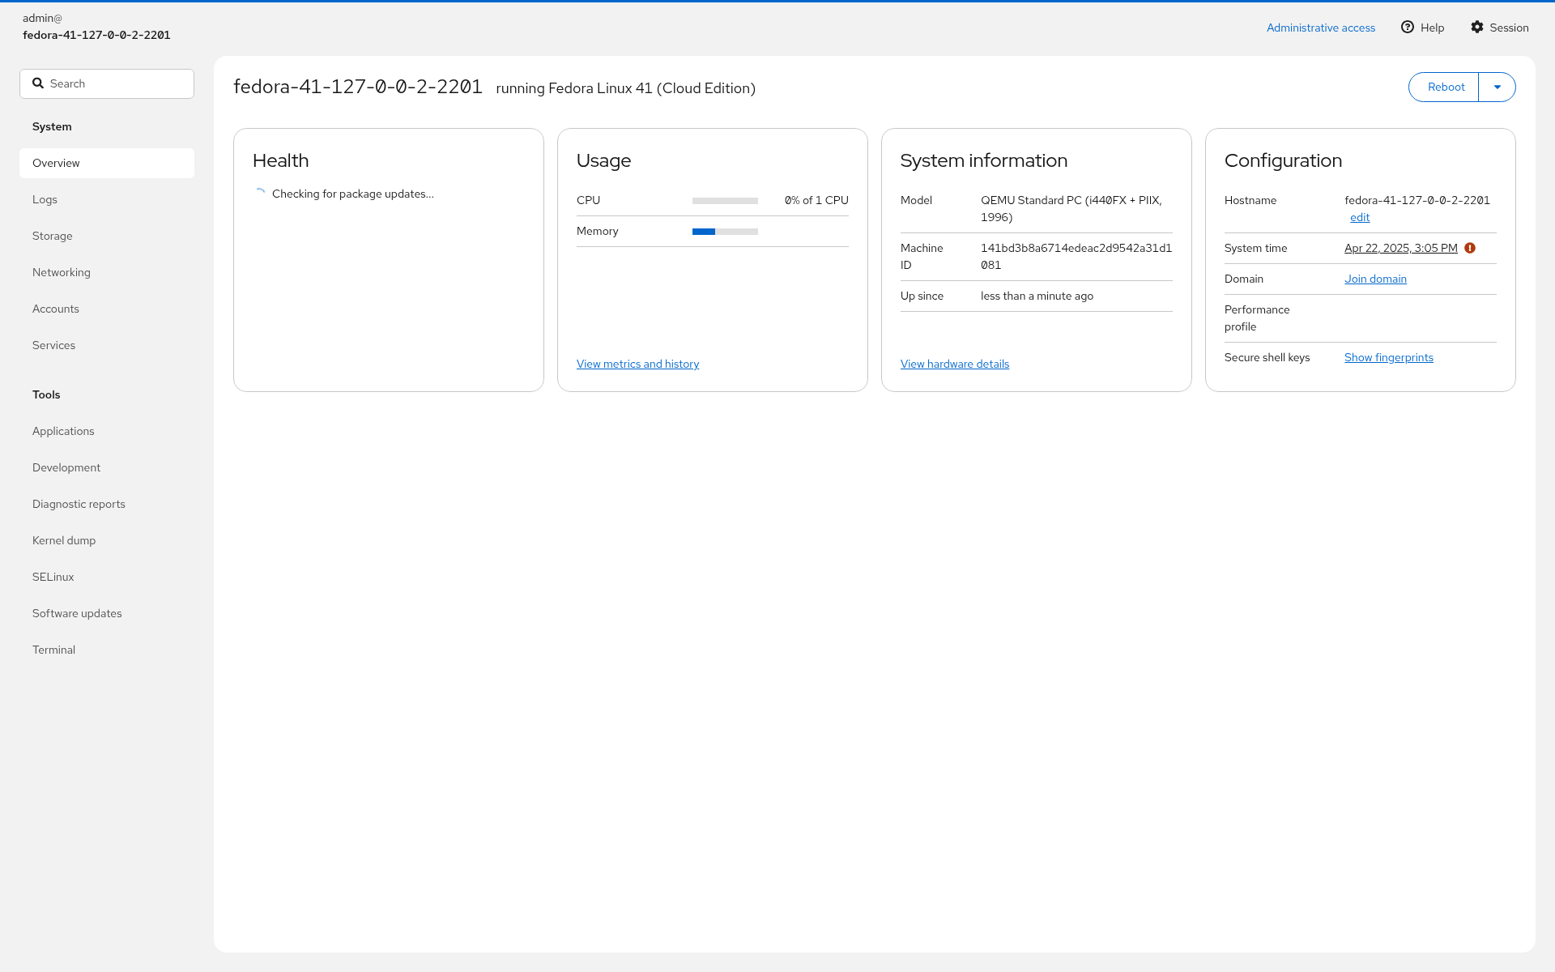1555x972 pixels.
Task: Click the page title hostname heading
Action: 358,87
